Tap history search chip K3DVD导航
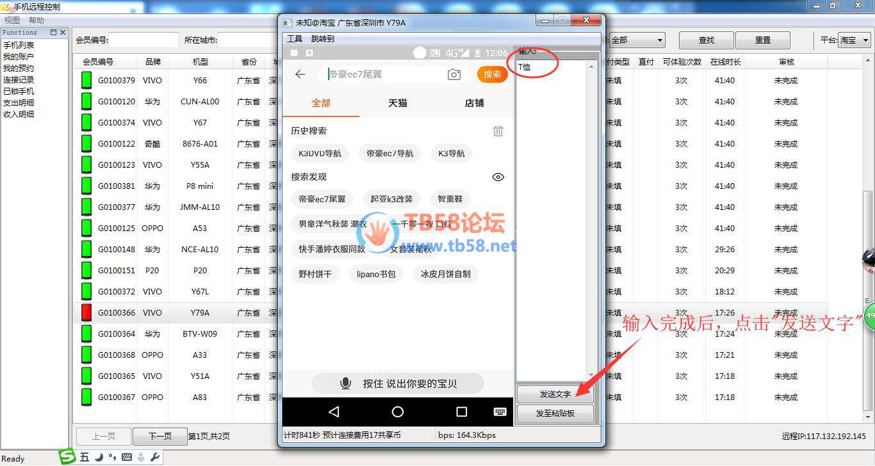Viewport: 875px width, 466px height. [x=320, y=154]
